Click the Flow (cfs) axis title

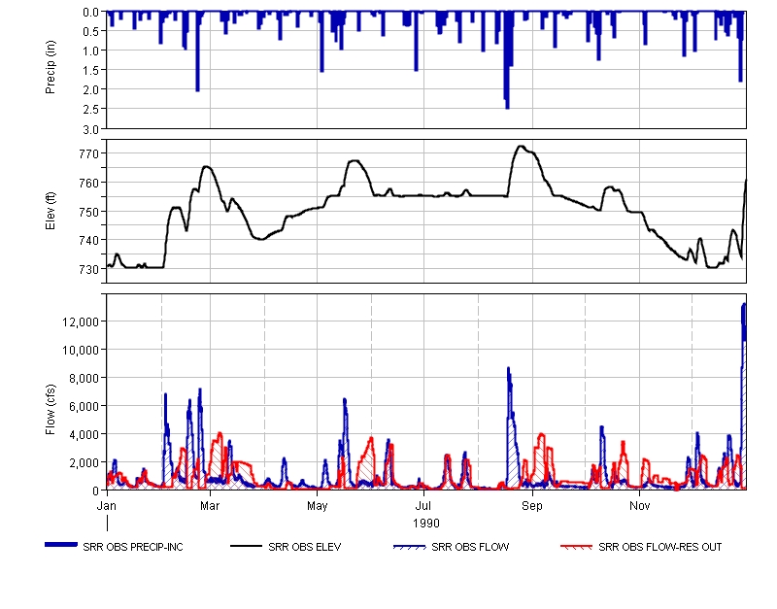pyautogui.click(x=51, y=410)
